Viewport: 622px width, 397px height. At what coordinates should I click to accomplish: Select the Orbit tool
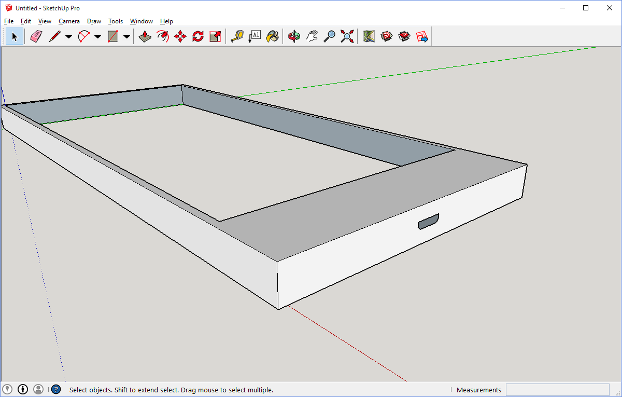point(294,36)
